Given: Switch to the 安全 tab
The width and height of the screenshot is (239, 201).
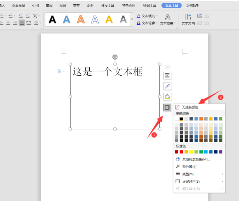Looking at the screenshot, I should (90, 5).
